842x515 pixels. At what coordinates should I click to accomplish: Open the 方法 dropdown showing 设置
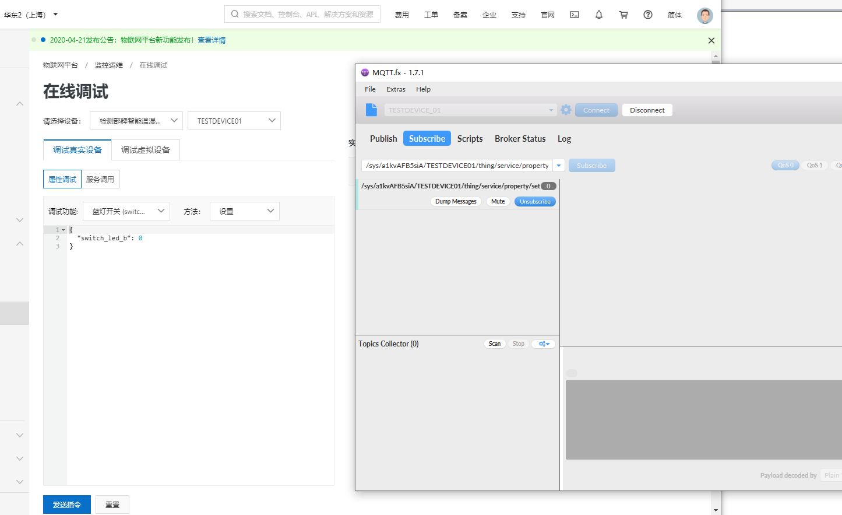[x=245, y=211]
